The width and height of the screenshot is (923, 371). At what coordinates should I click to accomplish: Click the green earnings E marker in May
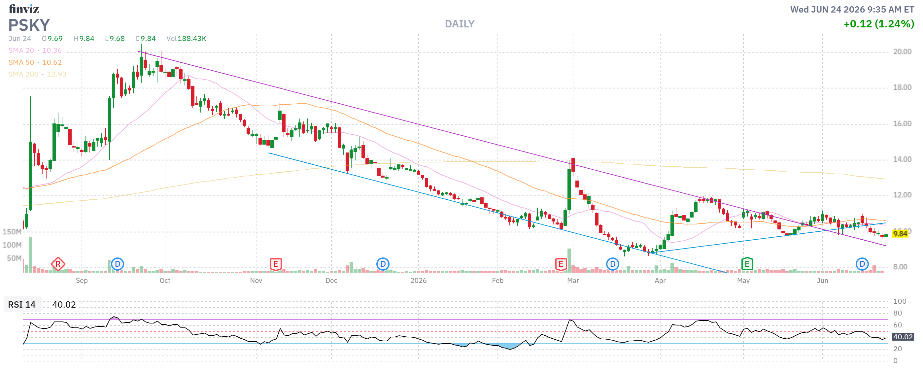[x=747, y=264]
